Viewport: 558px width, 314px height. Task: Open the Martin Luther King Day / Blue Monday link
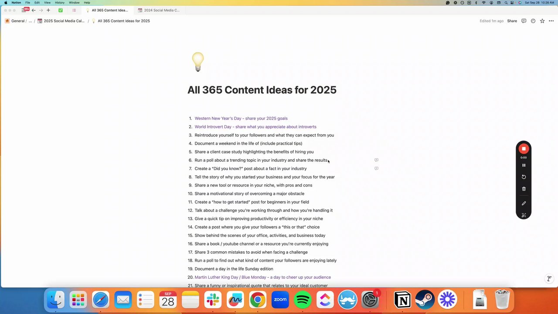click(x=262, y=277)
